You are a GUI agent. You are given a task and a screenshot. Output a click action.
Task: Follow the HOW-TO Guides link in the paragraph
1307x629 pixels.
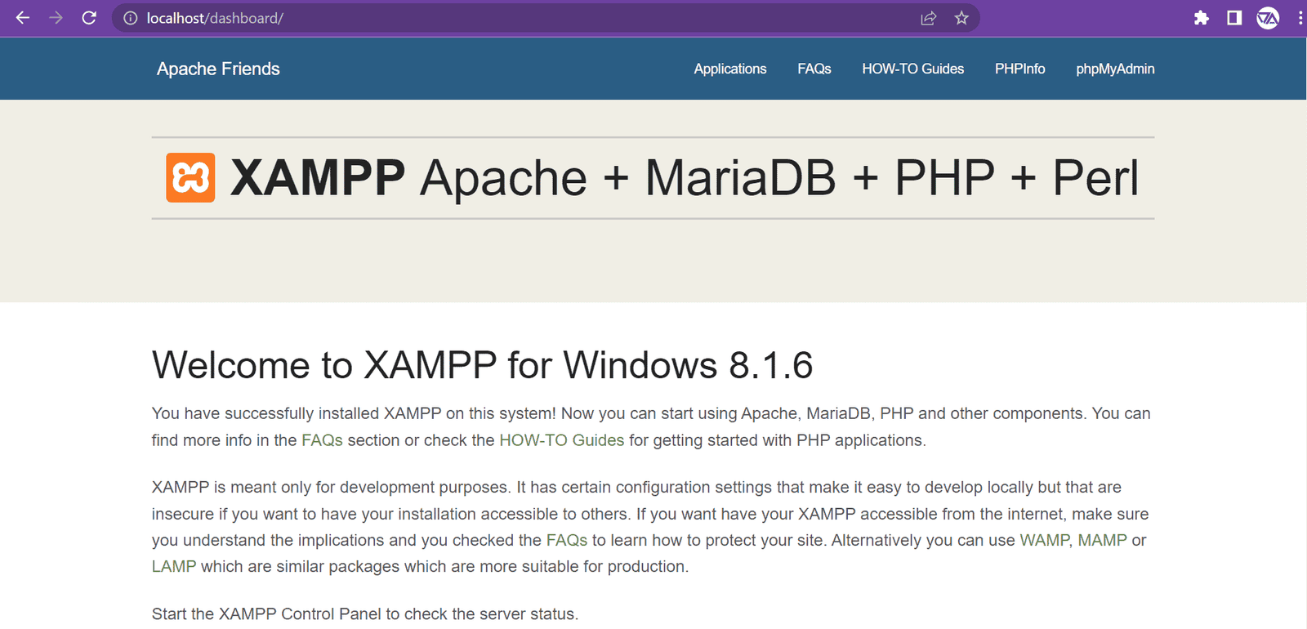[562, 440]
